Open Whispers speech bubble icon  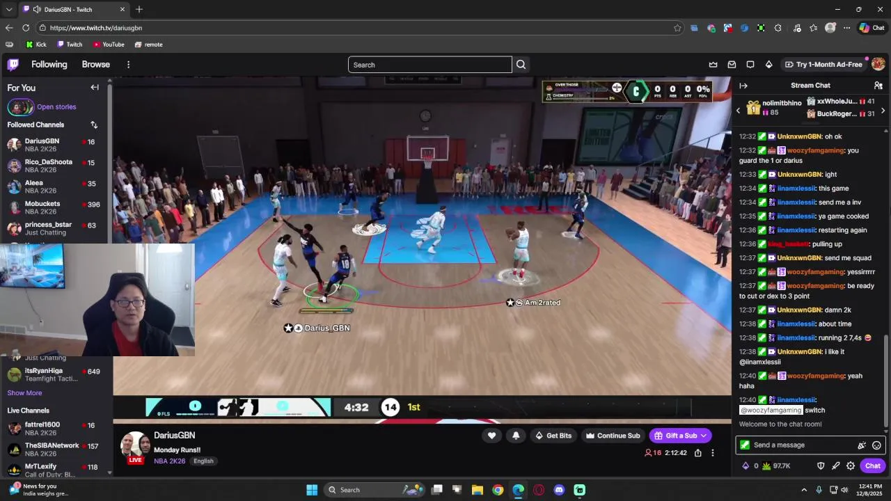click(x=750, y=65)
